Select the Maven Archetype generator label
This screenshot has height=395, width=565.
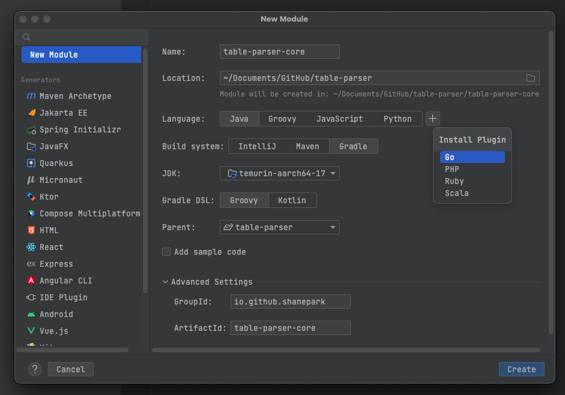pos(75,96)
